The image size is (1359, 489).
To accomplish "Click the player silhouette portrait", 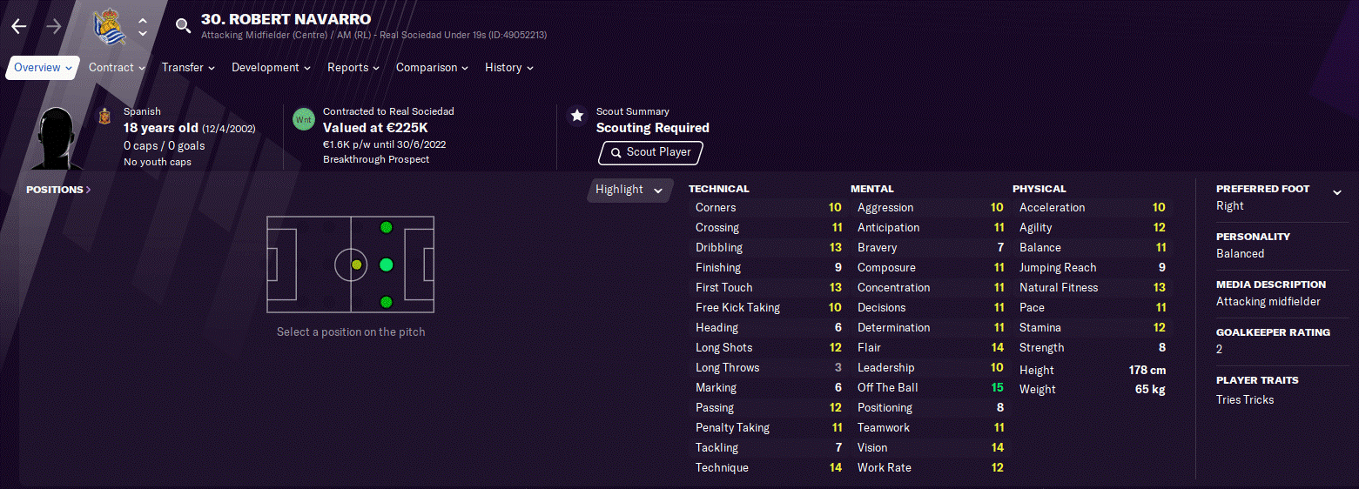I will 57,139.
